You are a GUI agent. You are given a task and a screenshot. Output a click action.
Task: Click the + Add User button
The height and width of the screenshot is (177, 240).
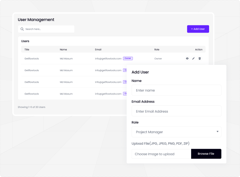[198, 29]
